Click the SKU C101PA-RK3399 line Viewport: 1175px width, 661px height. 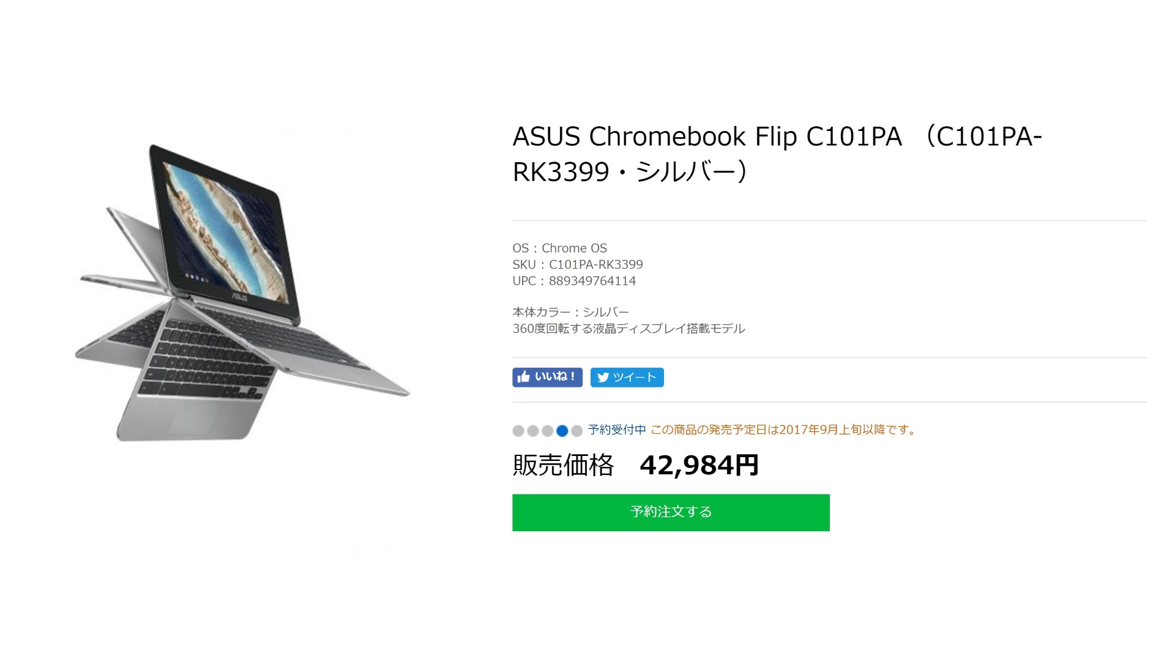(578, 264)
